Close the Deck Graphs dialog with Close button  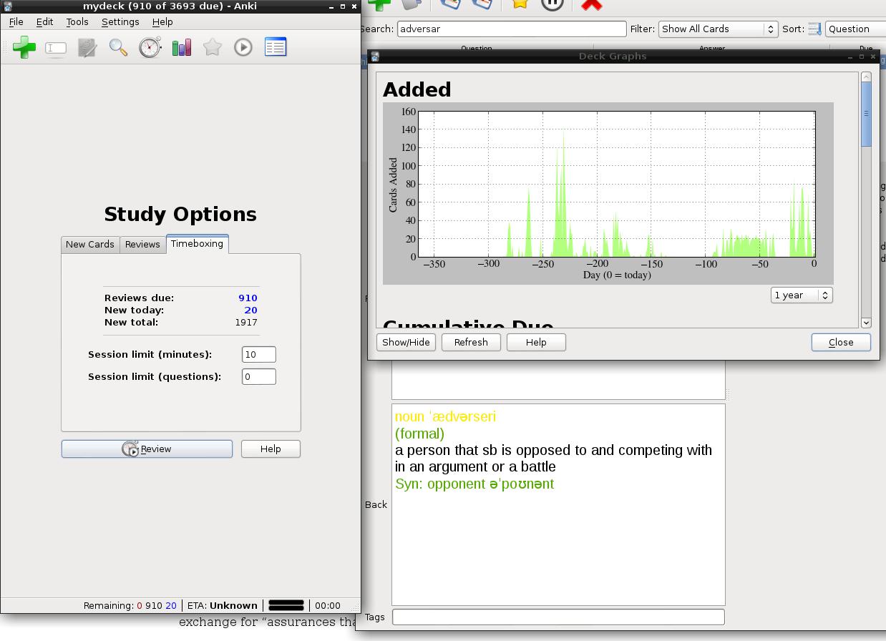coord(841,342)
